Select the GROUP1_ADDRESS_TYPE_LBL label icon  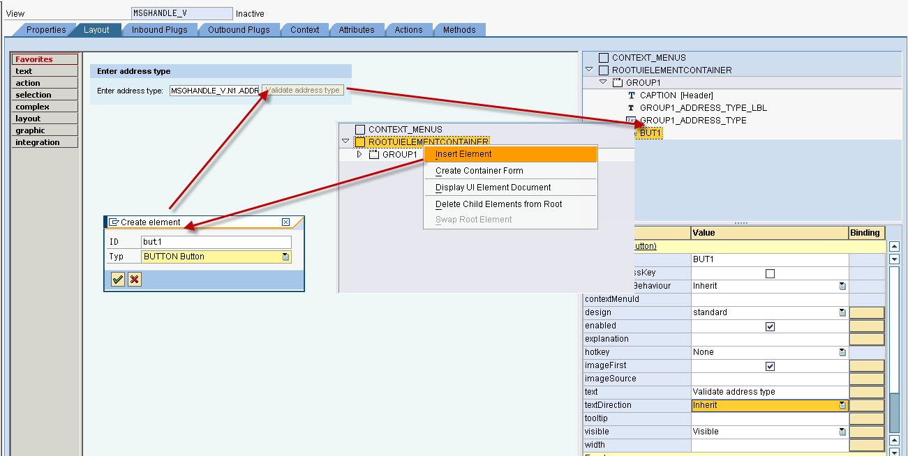click(x=632, y=108)
